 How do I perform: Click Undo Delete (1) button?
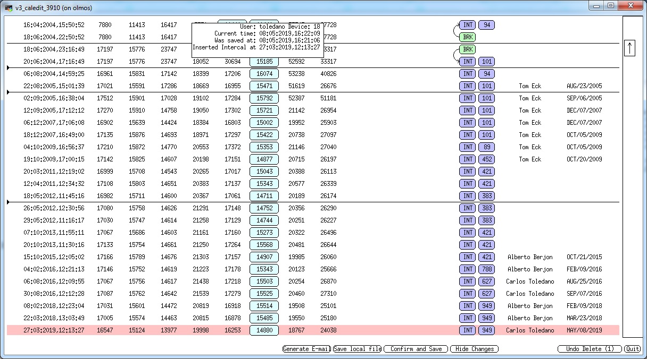pos(590,349)
